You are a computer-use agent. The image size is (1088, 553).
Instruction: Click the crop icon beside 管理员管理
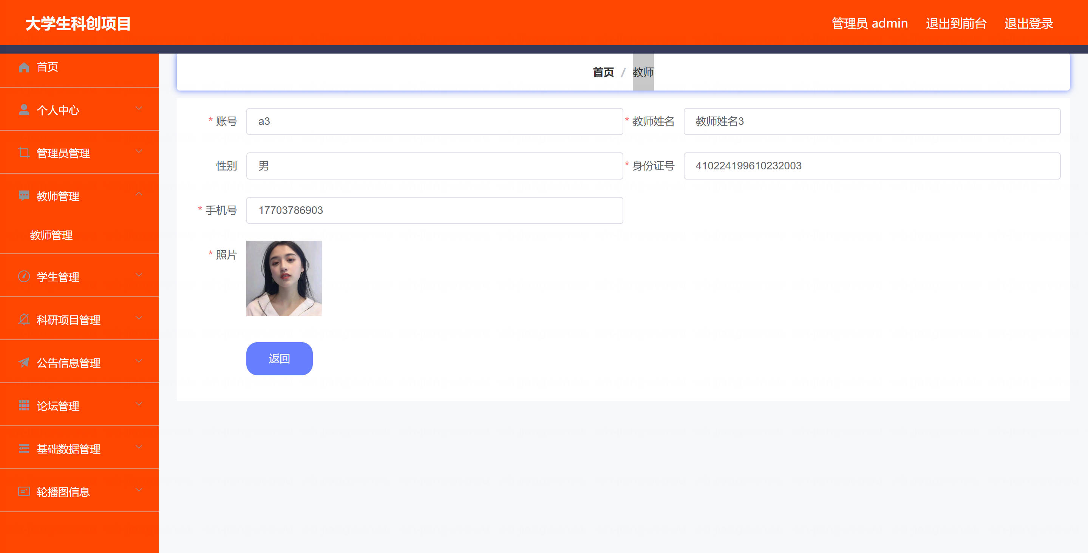click(x=24, y=153)
